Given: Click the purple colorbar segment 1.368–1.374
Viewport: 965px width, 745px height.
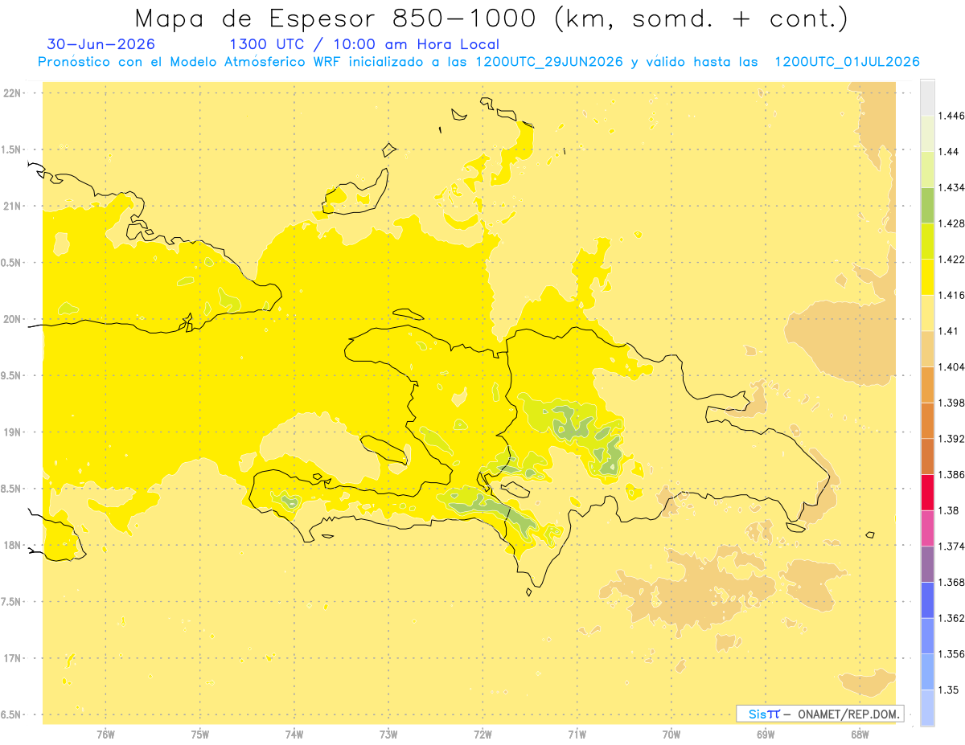Looking at the screenshot, I should [x=927, y=564].
